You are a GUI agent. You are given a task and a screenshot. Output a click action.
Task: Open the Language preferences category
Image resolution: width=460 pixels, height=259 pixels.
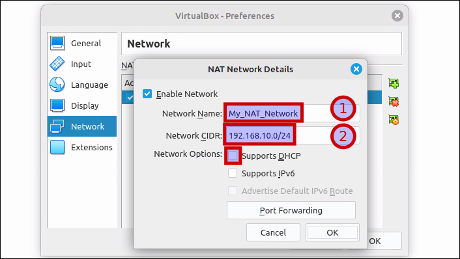click(x=82, y=85)
